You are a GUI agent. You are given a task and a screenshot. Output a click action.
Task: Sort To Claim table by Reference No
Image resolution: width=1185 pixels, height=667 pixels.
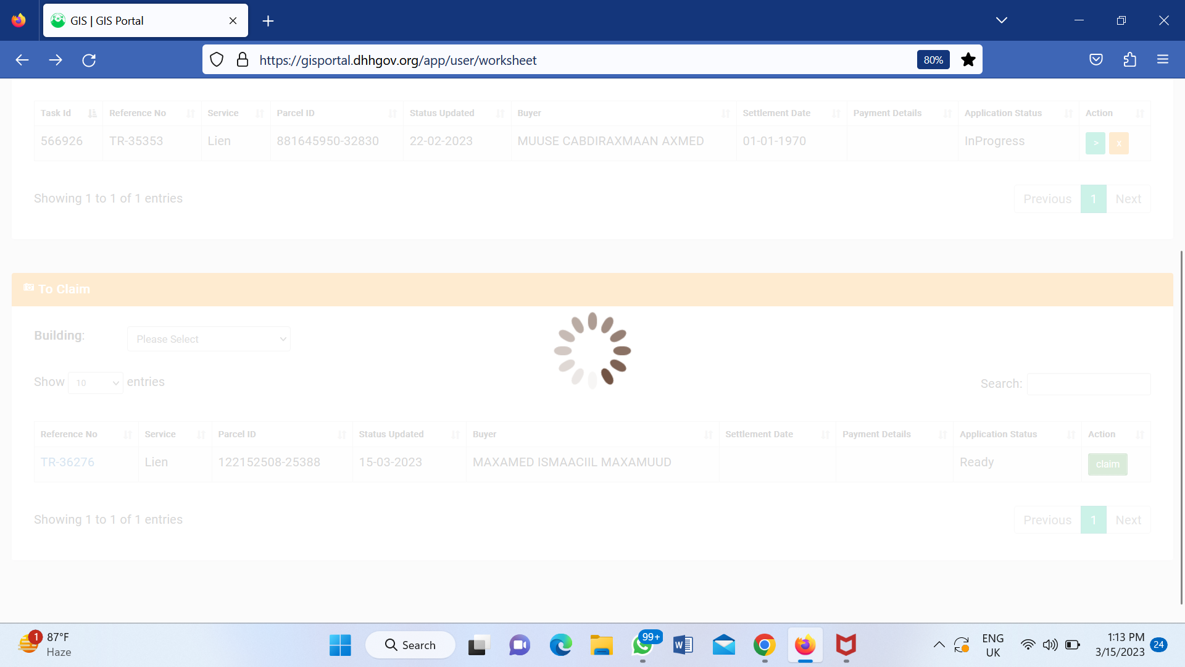click(86, 434)
